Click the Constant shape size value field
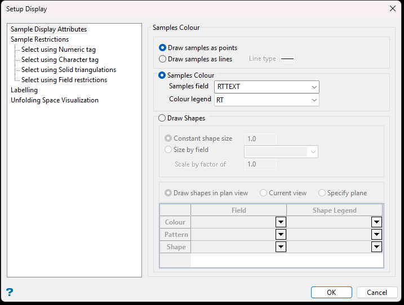The image size is (404, 305). coord(260,139)
